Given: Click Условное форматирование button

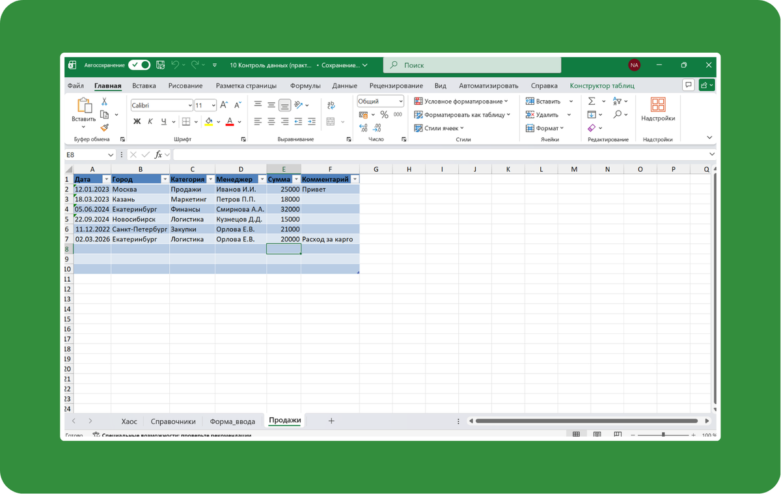Looking at the screenshot, I should click(463, 102).
